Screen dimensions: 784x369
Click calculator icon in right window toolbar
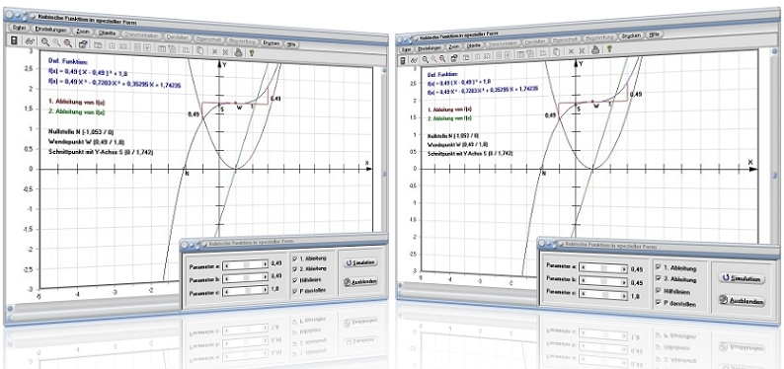[x=403, y=60]
